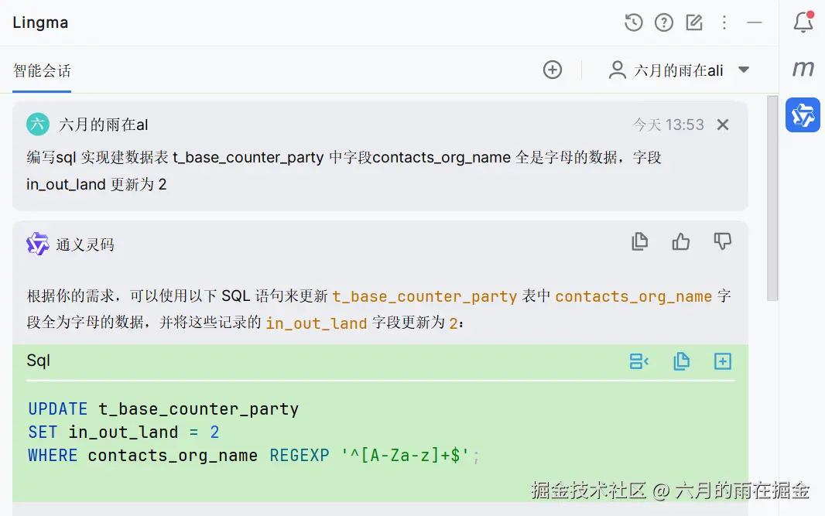This screenshot has width=825, height=516.
Task: Create new file from SQL code
Action: 722,361
